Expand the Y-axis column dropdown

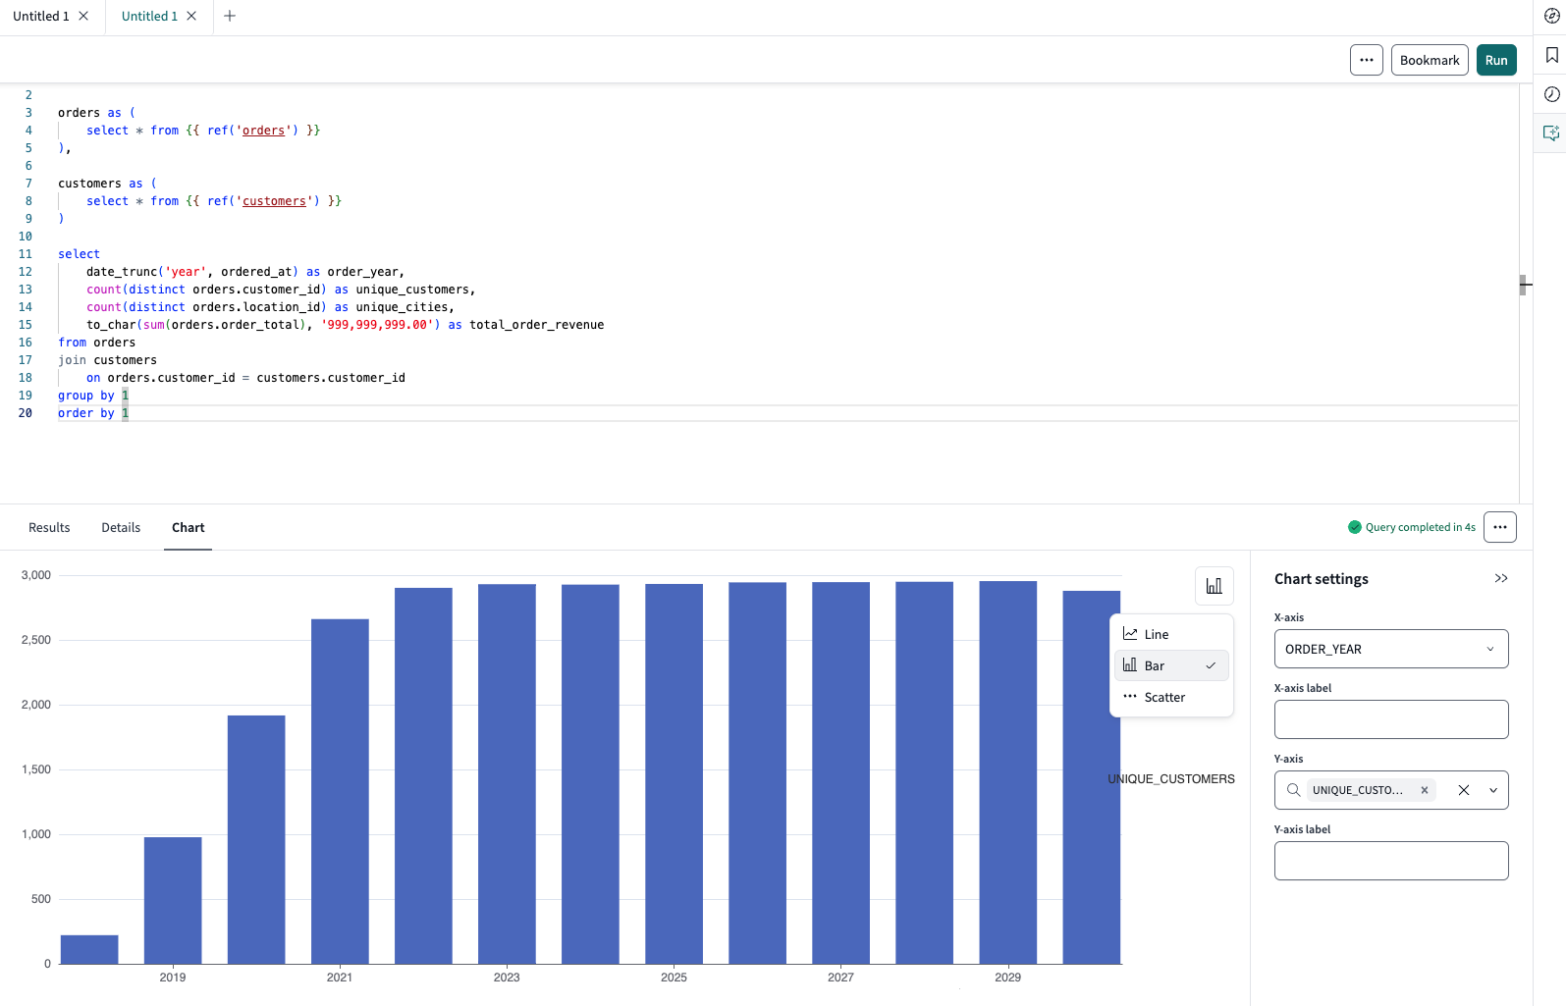coord(1493,790)
